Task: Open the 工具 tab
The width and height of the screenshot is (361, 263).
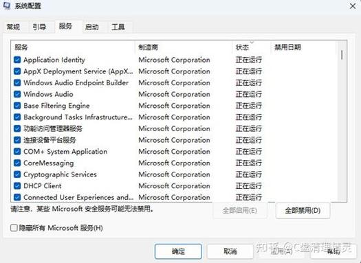Action: pyautogui.click(x=118, y=27)
